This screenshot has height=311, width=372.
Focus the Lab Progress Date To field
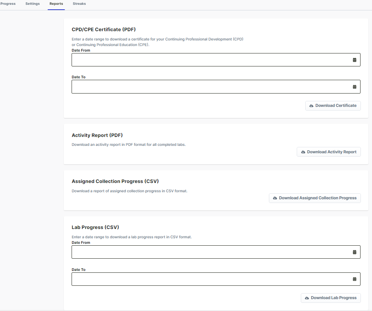click(208, 279)
